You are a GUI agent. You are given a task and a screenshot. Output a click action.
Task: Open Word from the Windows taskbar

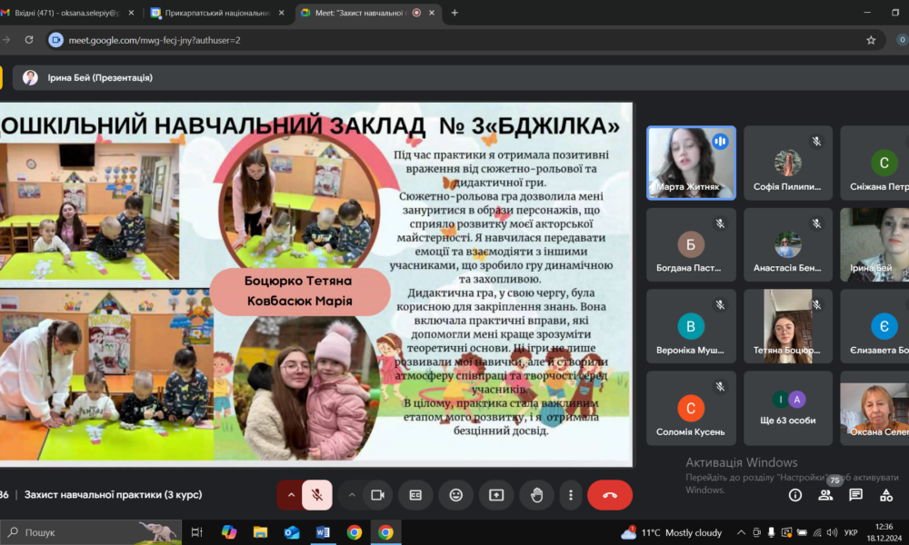pyautogui.click(x=323, y=532)
